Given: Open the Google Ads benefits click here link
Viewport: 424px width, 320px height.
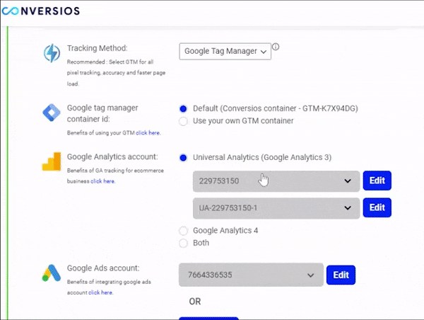Looking at the screenshot, I should [100, 292].
